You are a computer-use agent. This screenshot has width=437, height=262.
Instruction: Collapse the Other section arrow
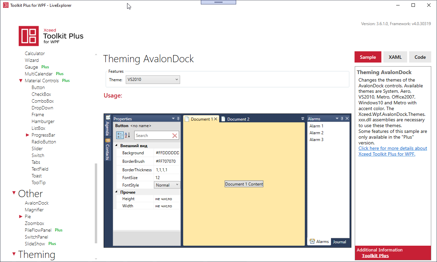[14, 193]
